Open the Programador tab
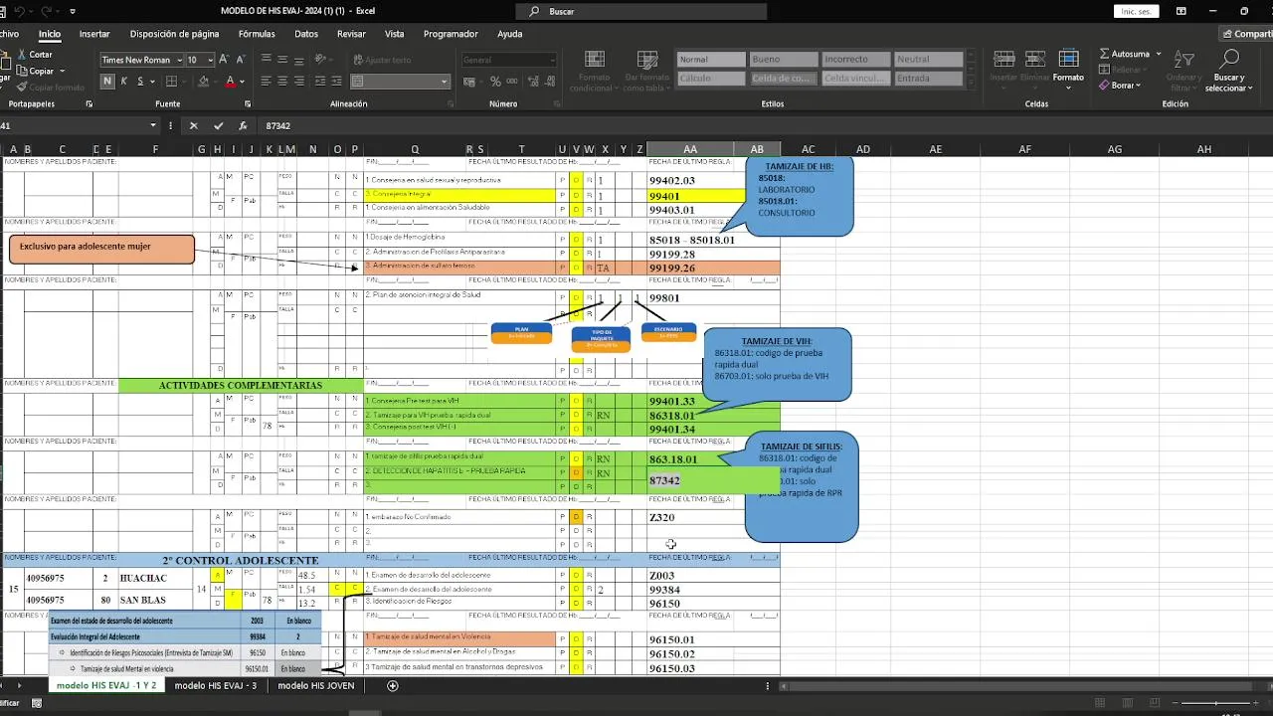The image size is (1273, 716). [451, 34]
